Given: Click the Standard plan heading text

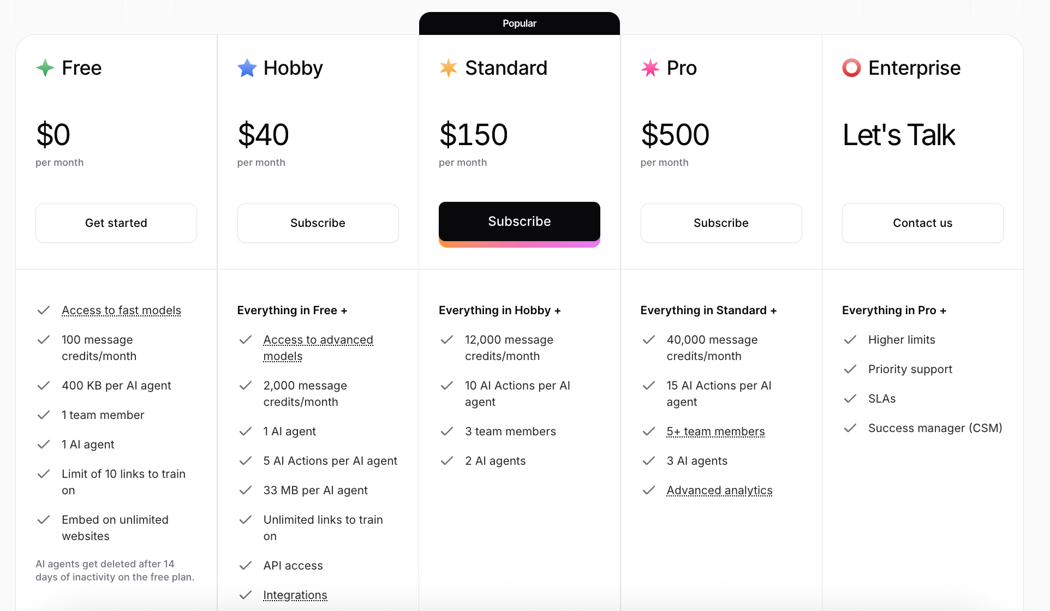Looking at the screenshot, I should tap(506, 68).
